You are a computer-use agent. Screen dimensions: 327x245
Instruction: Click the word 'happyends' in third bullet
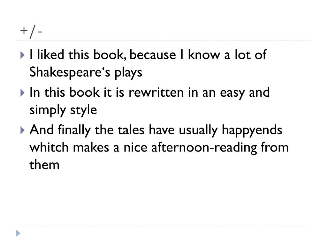click(x=252, y=131)
